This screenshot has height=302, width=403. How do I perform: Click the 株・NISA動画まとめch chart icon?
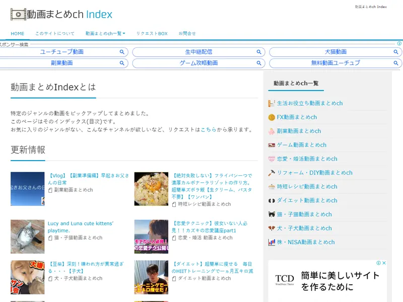point(272,242)
